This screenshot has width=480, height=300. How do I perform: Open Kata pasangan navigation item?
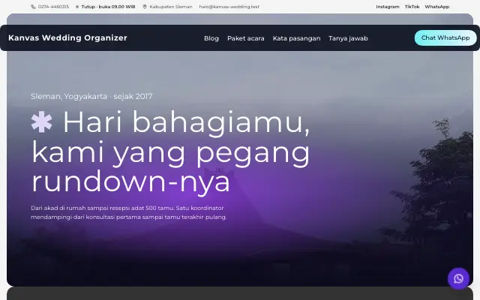point(297,38)
